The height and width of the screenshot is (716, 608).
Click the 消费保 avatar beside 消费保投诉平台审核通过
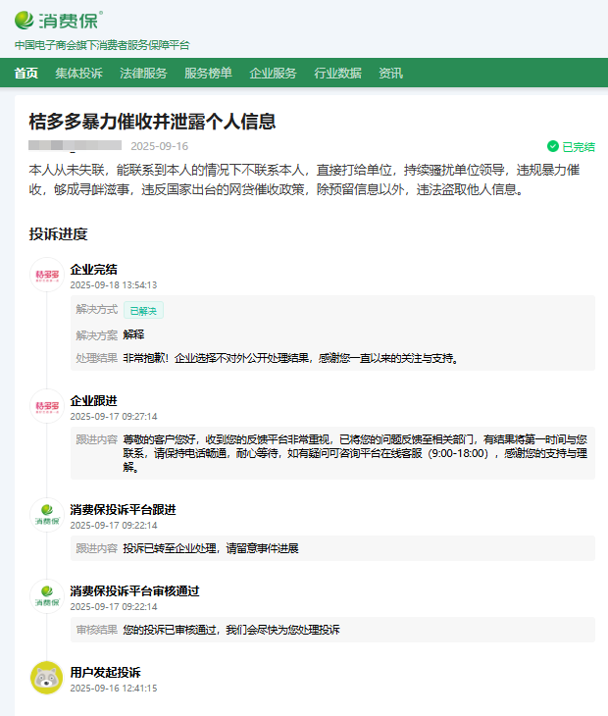coord(47,596)
